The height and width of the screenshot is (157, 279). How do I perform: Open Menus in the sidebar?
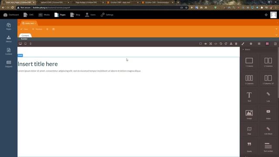click(9, 39)
